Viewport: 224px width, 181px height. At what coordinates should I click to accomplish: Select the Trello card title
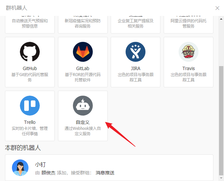click(x=30, y=122)
